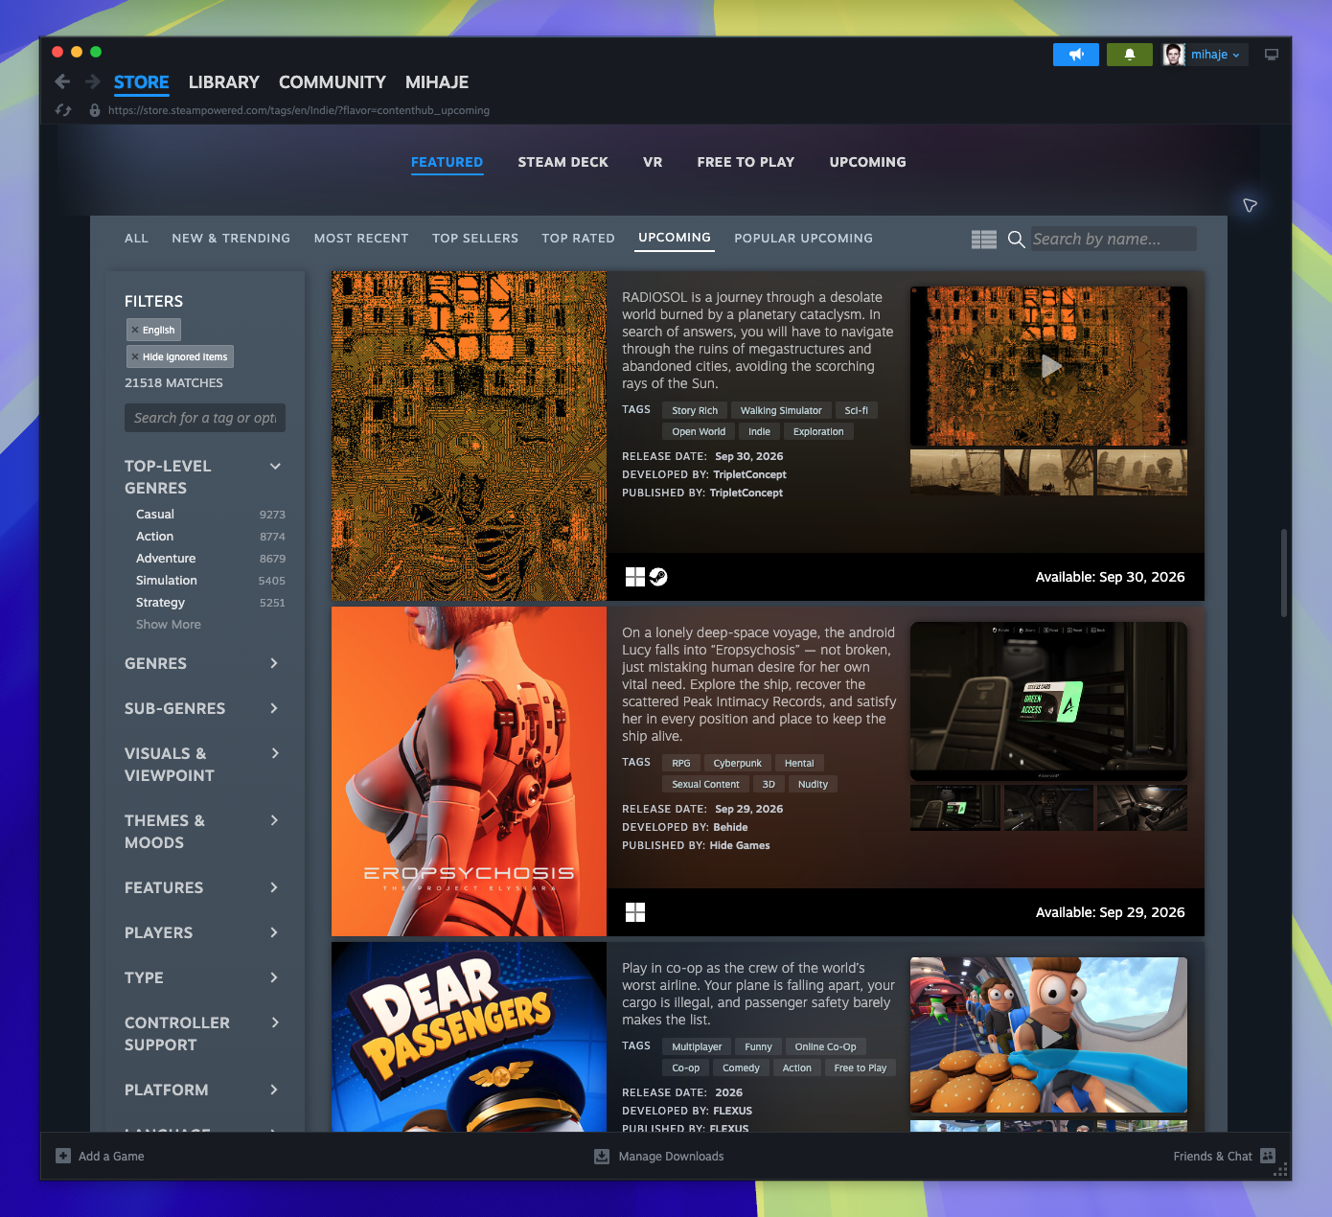Screen dimensions: 1332x1217
Task: Go back with the left arrow
Action: point(62,81)
